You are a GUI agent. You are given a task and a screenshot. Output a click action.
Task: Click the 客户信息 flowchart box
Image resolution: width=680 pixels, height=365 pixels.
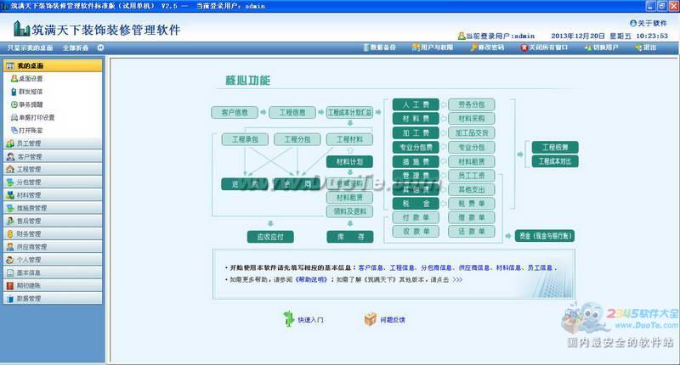click(x=235, y=113)
